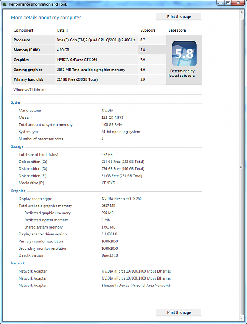Click the top Print this page button
Viewport: 247px width, 324px height.
pyautogui.click(x=179, y=17)
